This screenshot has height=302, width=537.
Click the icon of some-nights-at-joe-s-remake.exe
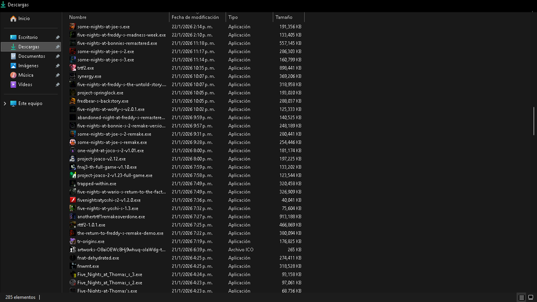click(x=73, y=142)
